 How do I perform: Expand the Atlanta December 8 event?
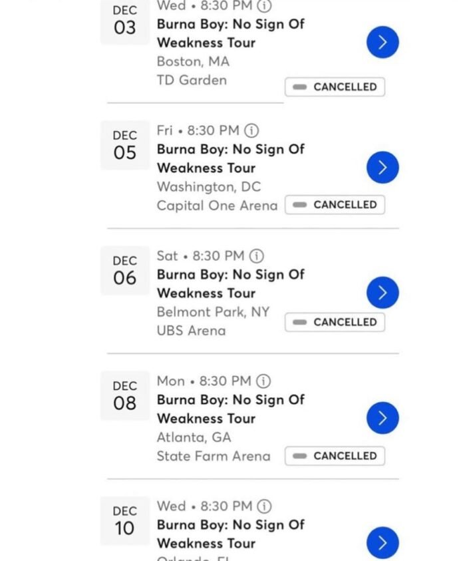(382, 418)
